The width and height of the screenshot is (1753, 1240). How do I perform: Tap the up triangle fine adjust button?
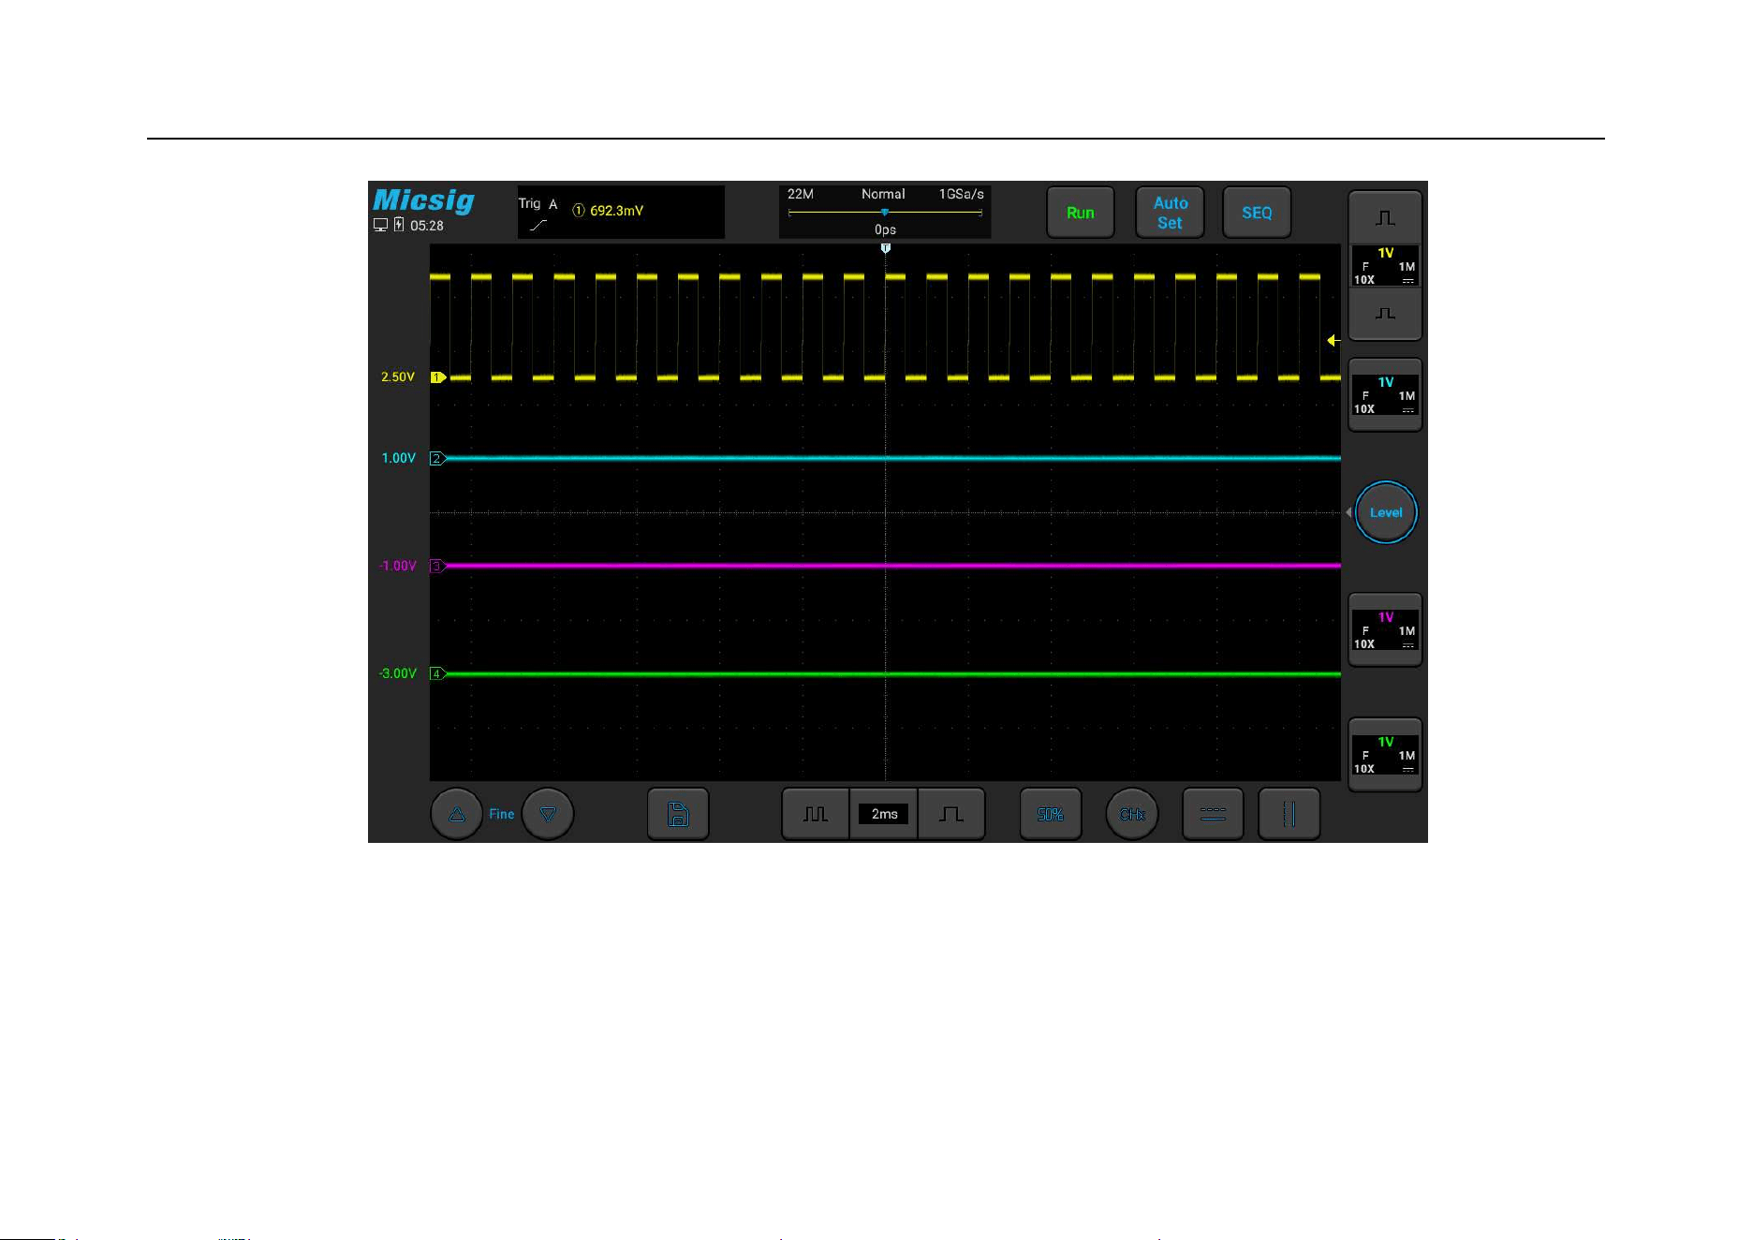(456, 814)
